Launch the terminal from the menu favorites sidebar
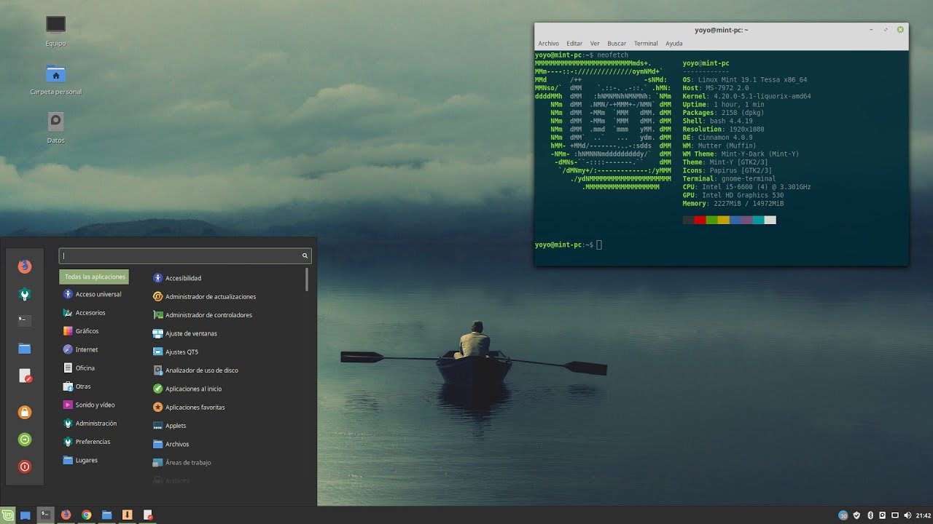The image size is (933, 524). 25,319
